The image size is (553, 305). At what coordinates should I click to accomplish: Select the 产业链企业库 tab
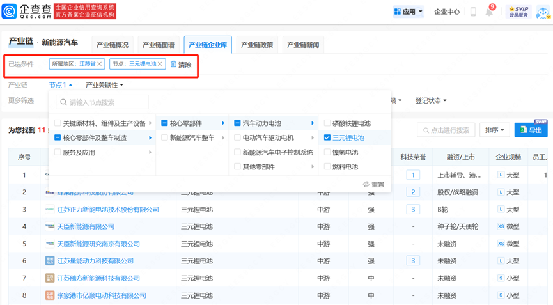pos(208,45)
